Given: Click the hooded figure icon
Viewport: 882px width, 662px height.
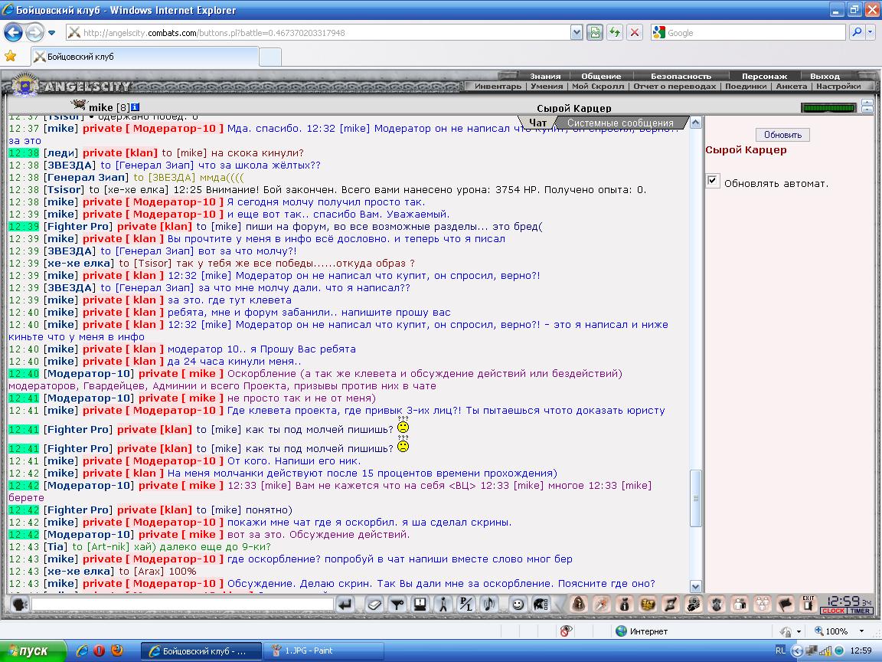Looking at the screenshot, I should [578, 605].
